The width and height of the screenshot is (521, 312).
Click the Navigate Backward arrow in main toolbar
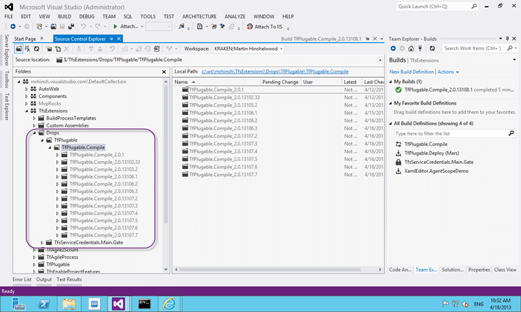[x=13, y=27]
